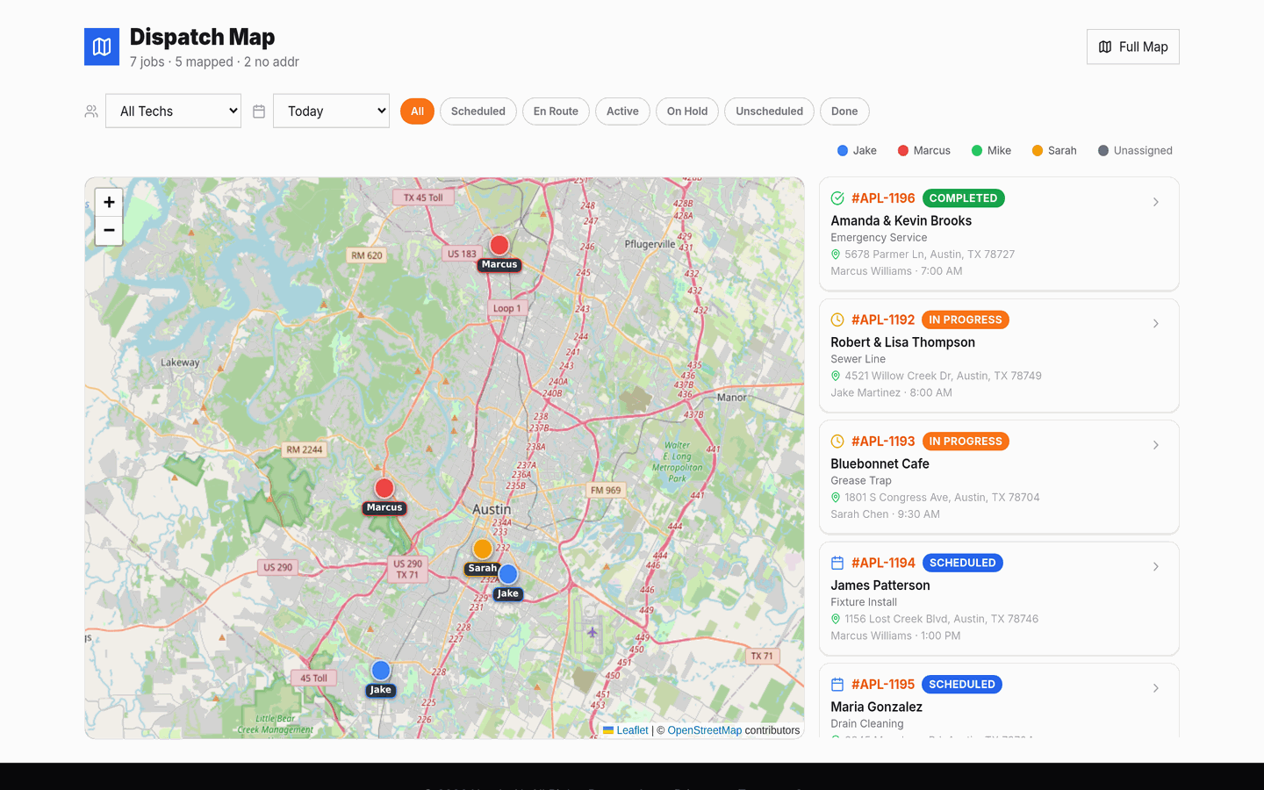
Task: Click the technicians icon beside All Techs
Action: 91,111
